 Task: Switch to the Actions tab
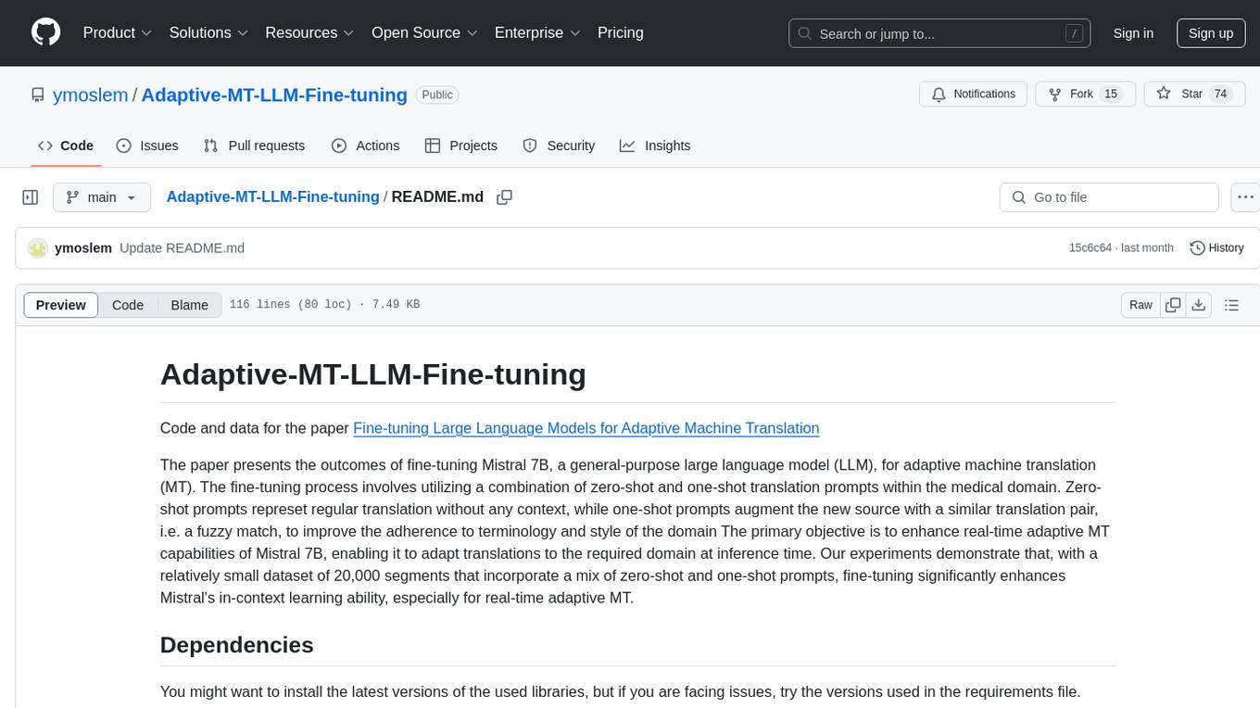point(365,145)
